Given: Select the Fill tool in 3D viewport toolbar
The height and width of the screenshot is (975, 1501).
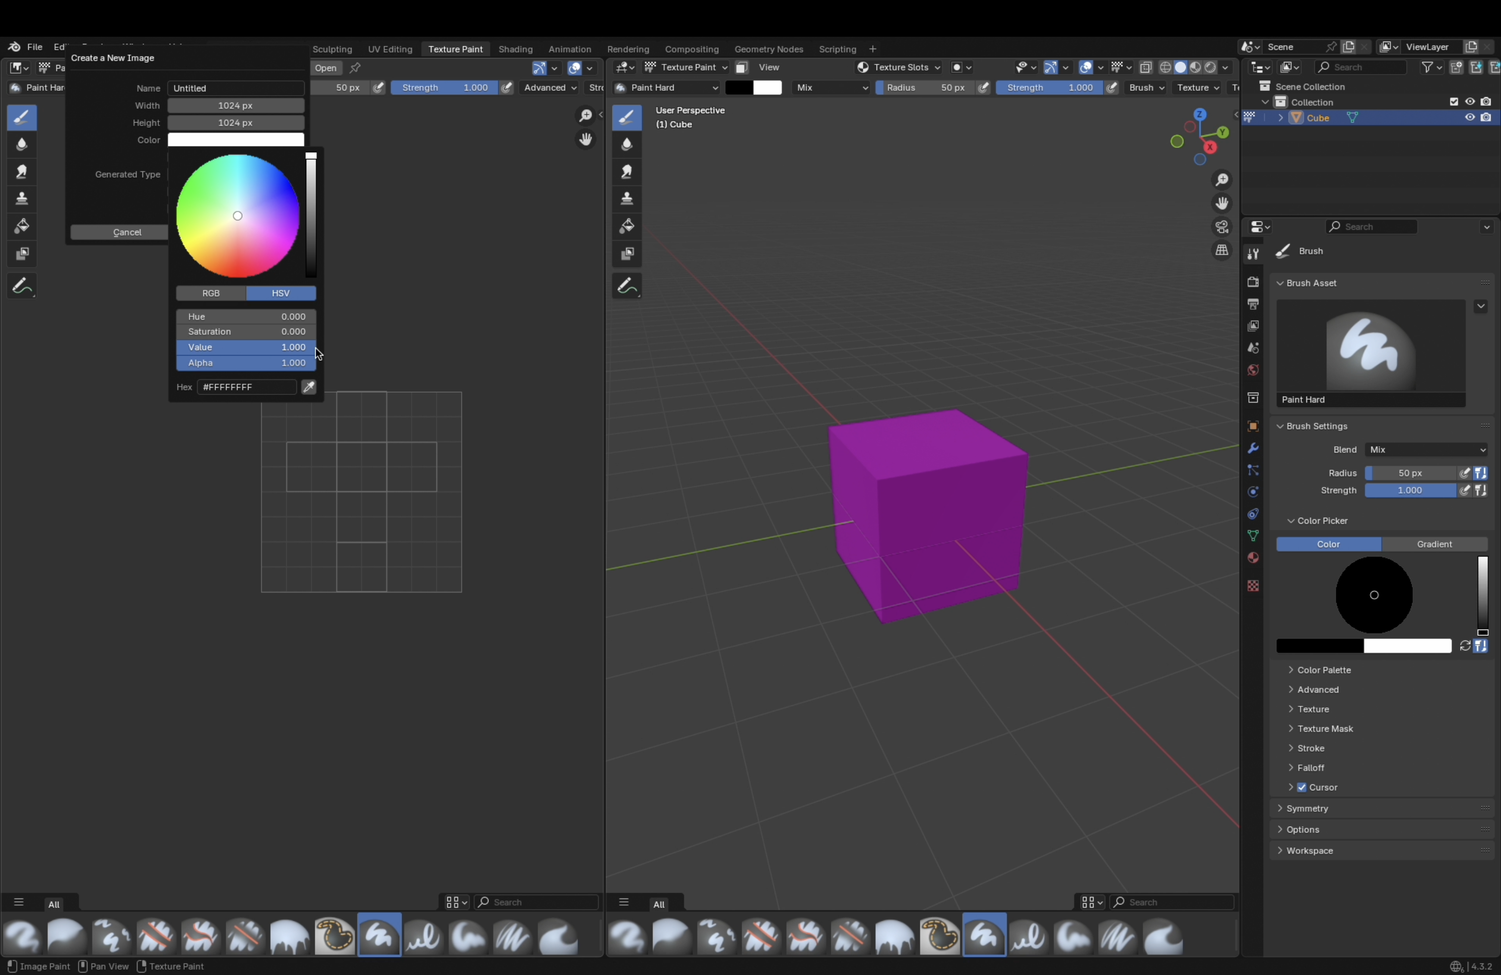Looking at the screenshot, I should click(627, 226).
